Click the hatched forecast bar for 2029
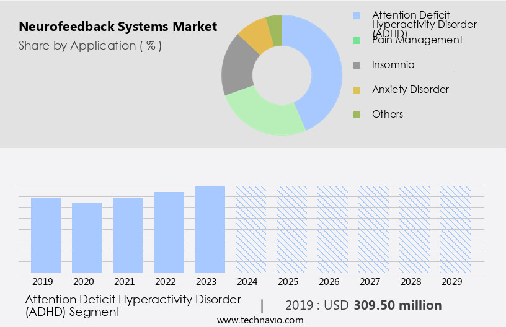Screen dimensions: 506x327 pos(455,229)
